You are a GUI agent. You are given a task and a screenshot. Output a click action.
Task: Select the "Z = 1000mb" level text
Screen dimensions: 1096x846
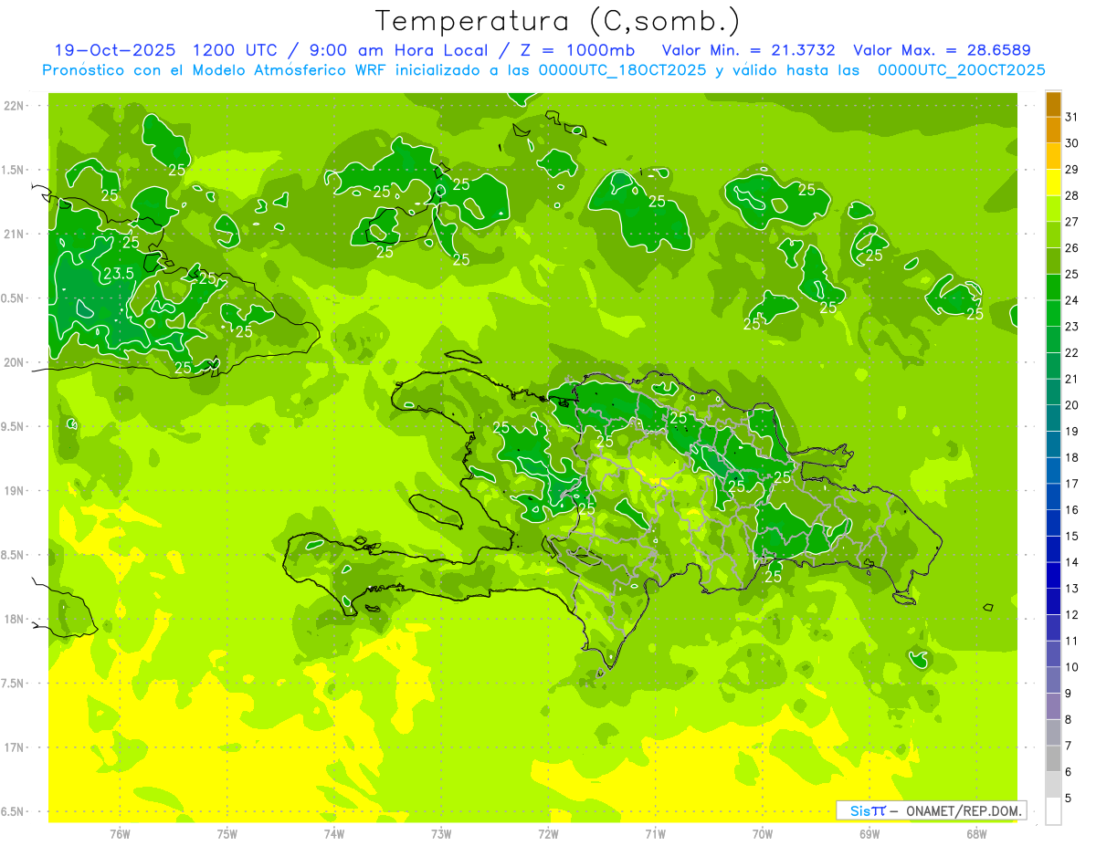580,50
